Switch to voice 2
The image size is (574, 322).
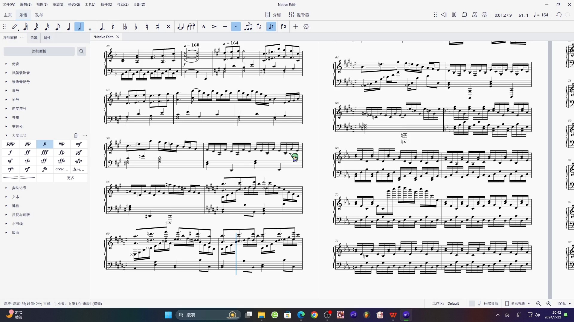click(283, 27)
